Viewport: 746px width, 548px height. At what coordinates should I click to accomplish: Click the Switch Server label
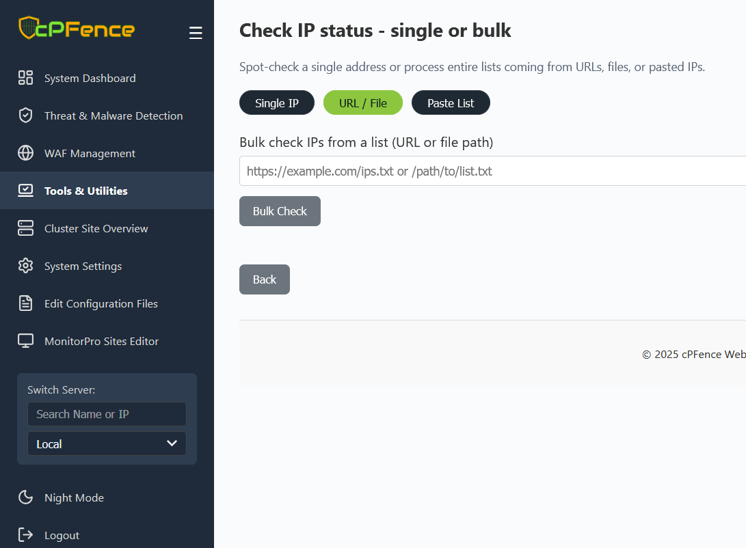tap(62, 389)
